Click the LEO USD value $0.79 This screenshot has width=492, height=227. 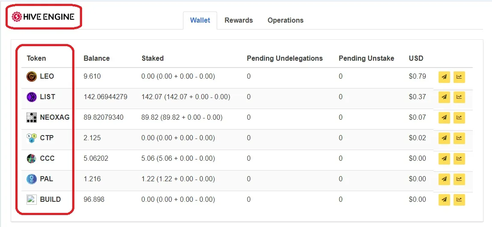pyautogui.click(x=417, y=76)
